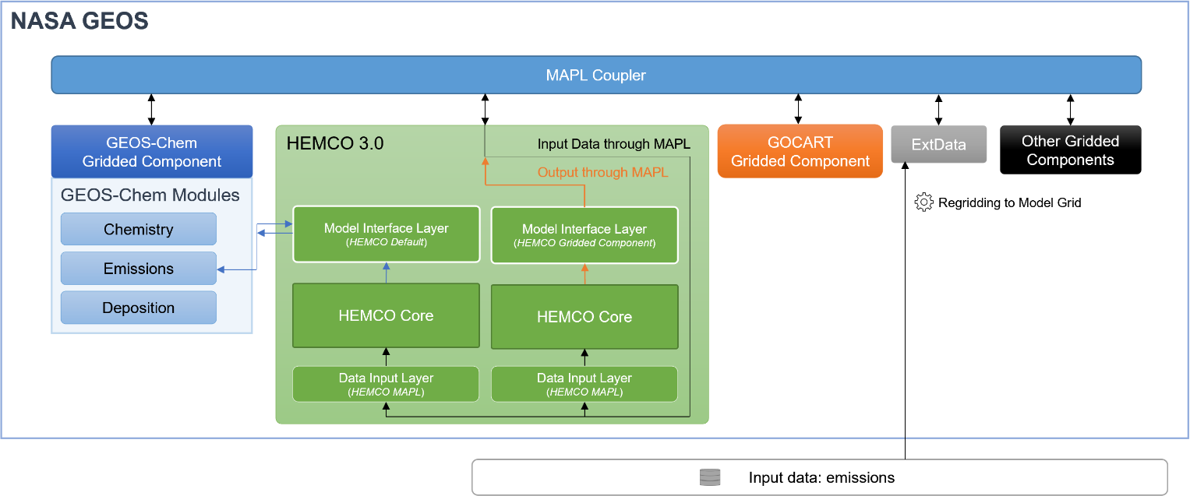Click the right Data Input Layer box
Image resolution: width=1190 pixels, height=496 pixels.
coord(584,384)
